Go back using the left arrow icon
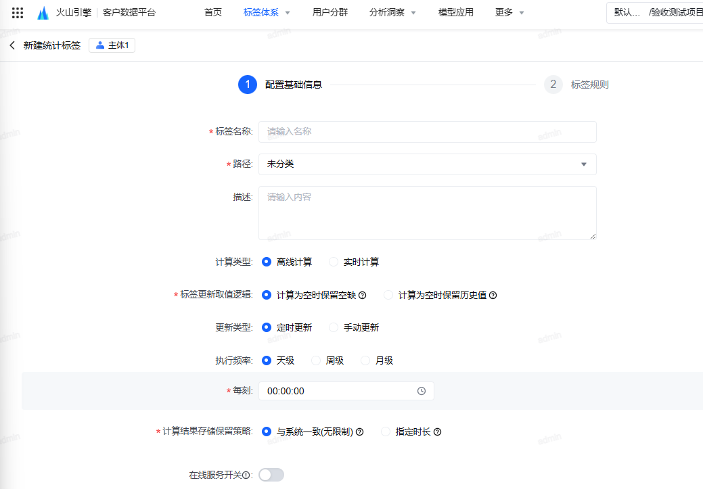The image size is (703, 489). click(12, 45)
